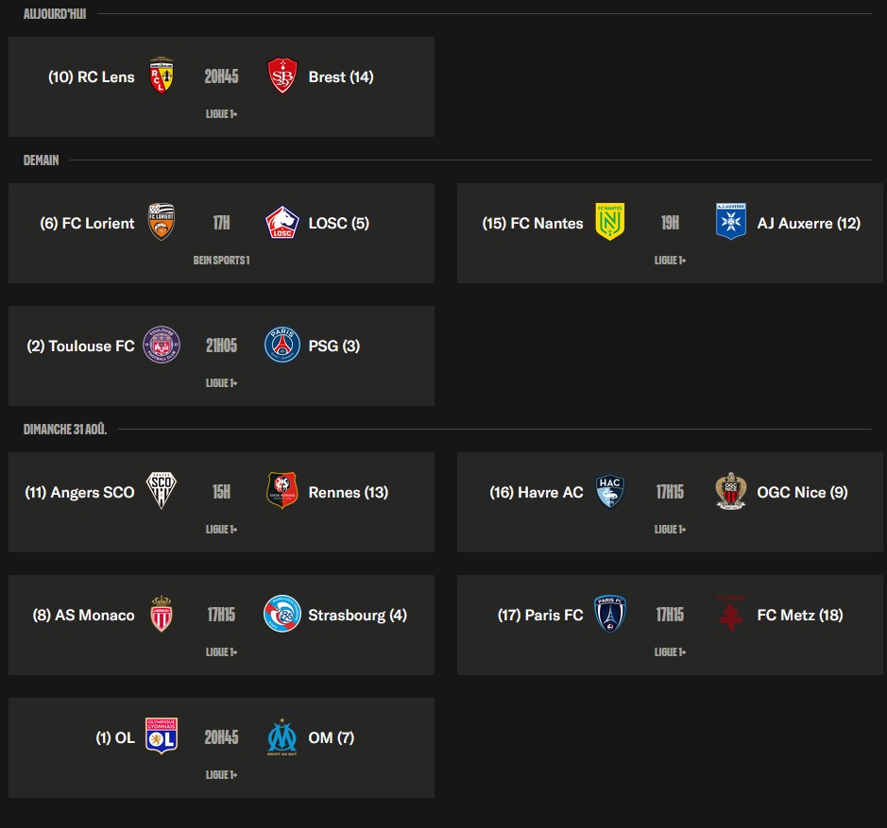The width and height of the screenshot is (887, 828).
Task: Click the AJ Auxerre blue crest
Action: point(730,222)
